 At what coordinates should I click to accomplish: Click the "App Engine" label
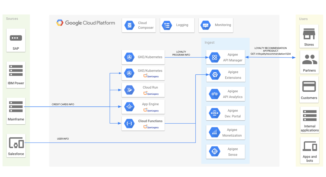coord(150,104)
